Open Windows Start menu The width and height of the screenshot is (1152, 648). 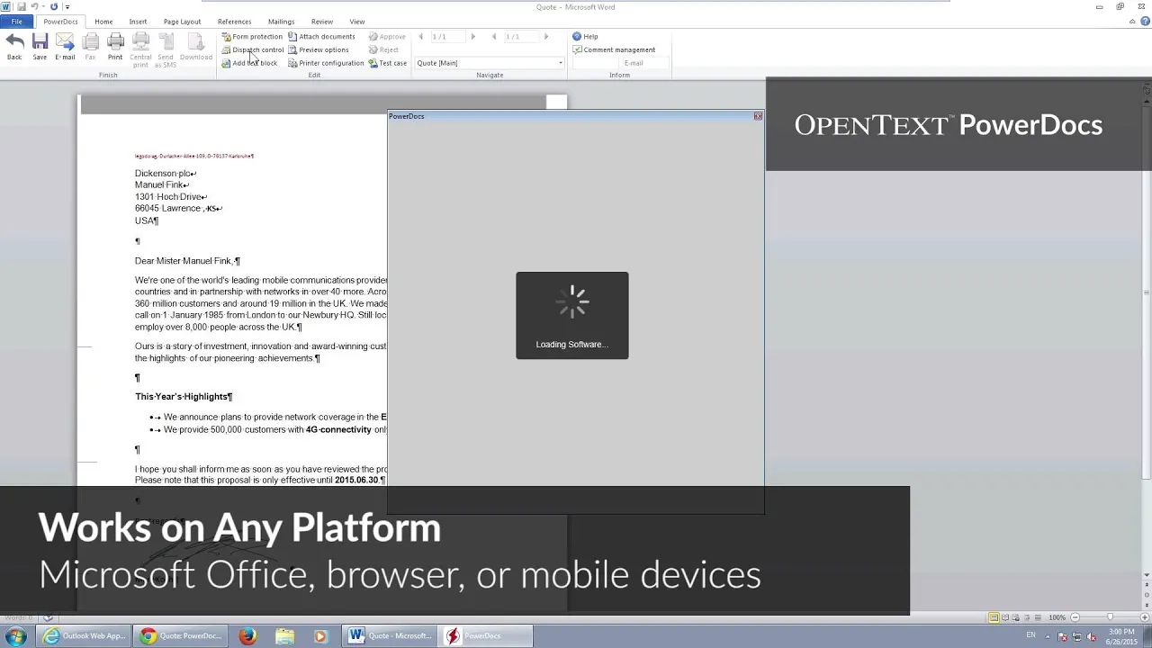click(15, 636)
